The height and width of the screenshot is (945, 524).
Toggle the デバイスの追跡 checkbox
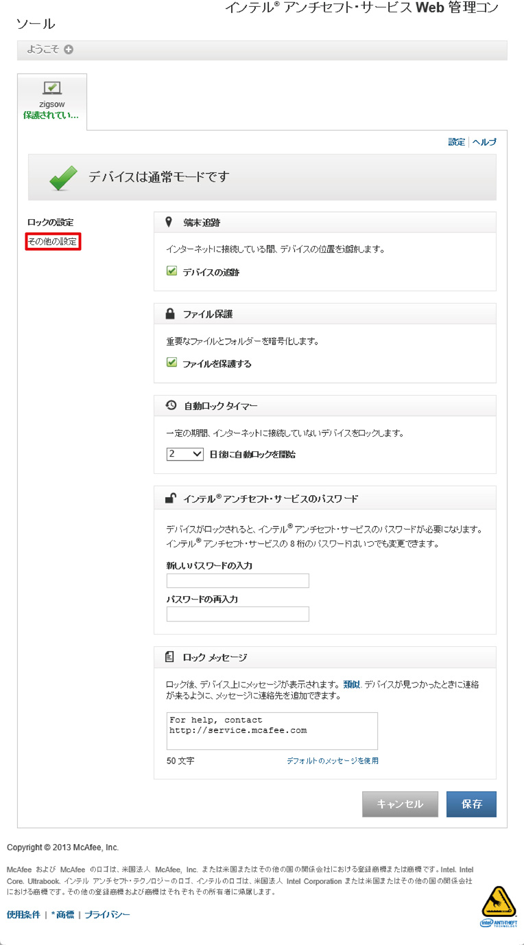click(172, 271)
